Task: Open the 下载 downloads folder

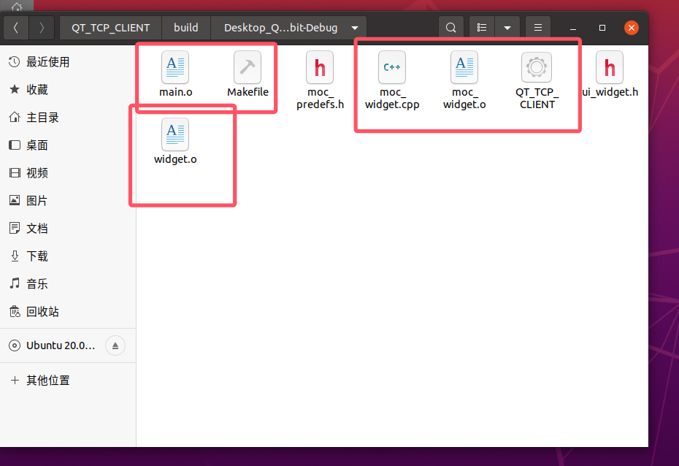Action: pyautogui.click(x=68, y=256)
